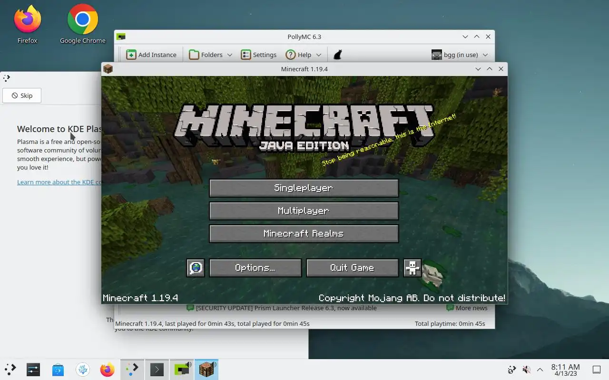Open Minecraft Options...
The image size is (609, 380).
[x=255, y=268]
